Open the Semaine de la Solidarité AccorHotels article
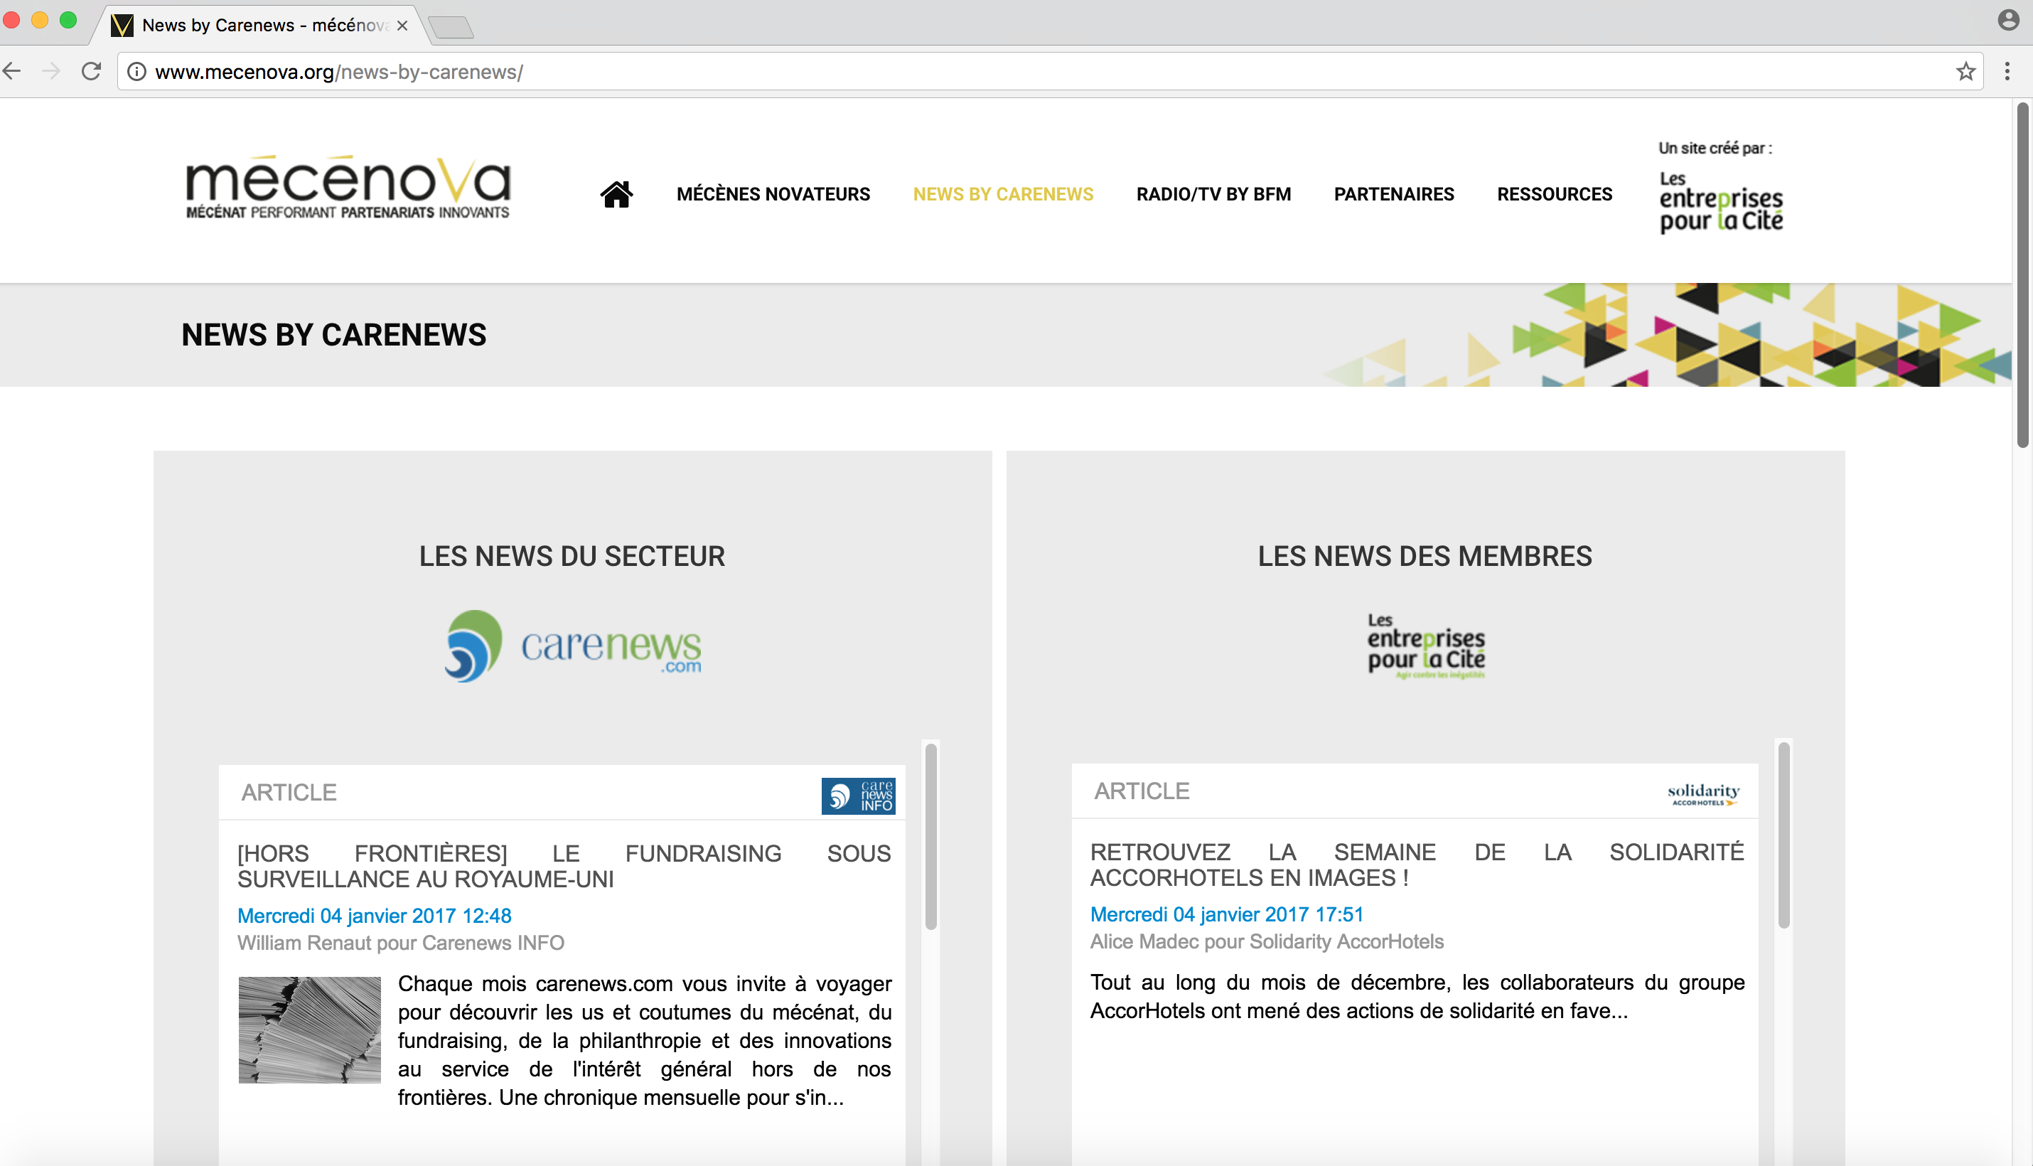 click(1417, 864)
